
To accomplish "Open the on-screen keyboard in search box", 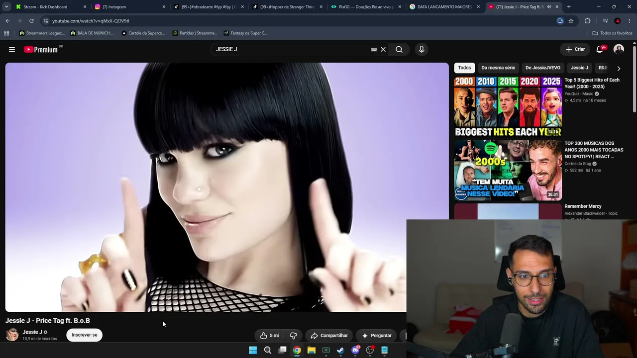I will point(374,49).
